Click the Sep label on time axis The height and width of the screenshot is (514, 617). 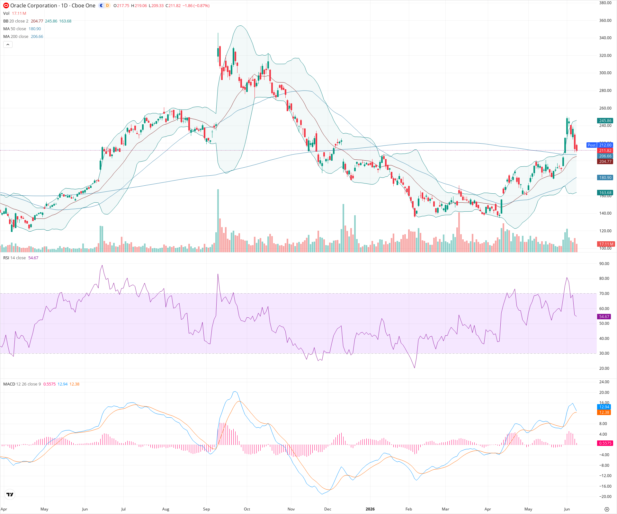click(x=206, y=509)
